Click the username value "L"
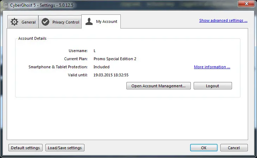The height and width of the screenshot is (158, 257). 95,51
